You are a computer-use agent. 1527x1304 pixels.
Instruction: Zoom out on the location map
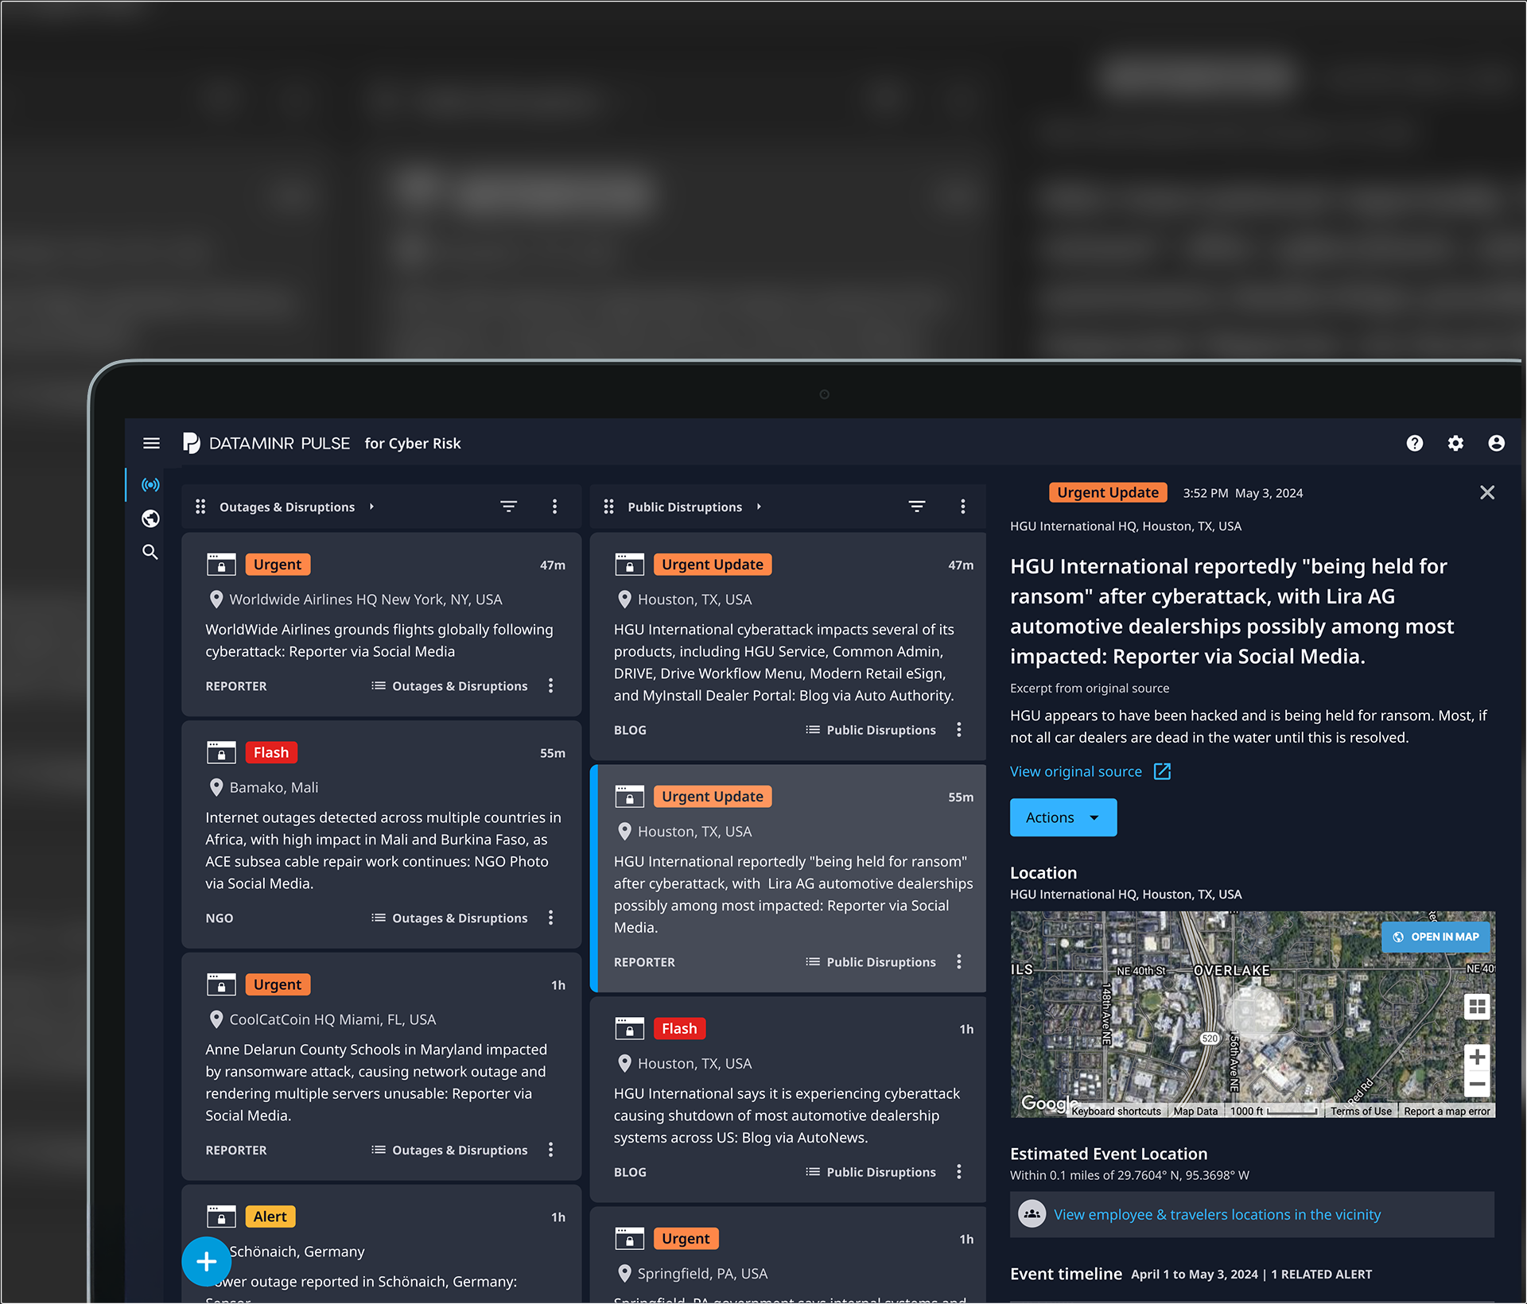click(1478, 1084)
